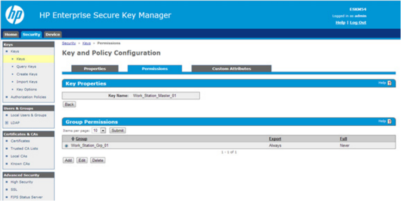Open Authorization Policies in sidebar

point(28,97)
